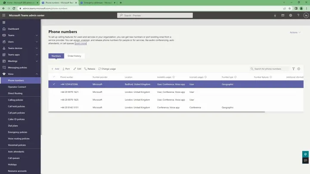
Task: Click the Meetings calendar icon
Action: (4, 61)
